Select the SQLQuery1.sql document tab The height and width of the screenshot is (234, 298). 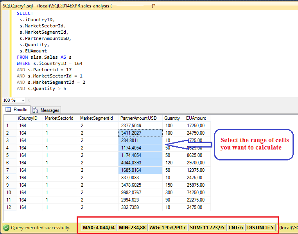coord(79,6)
